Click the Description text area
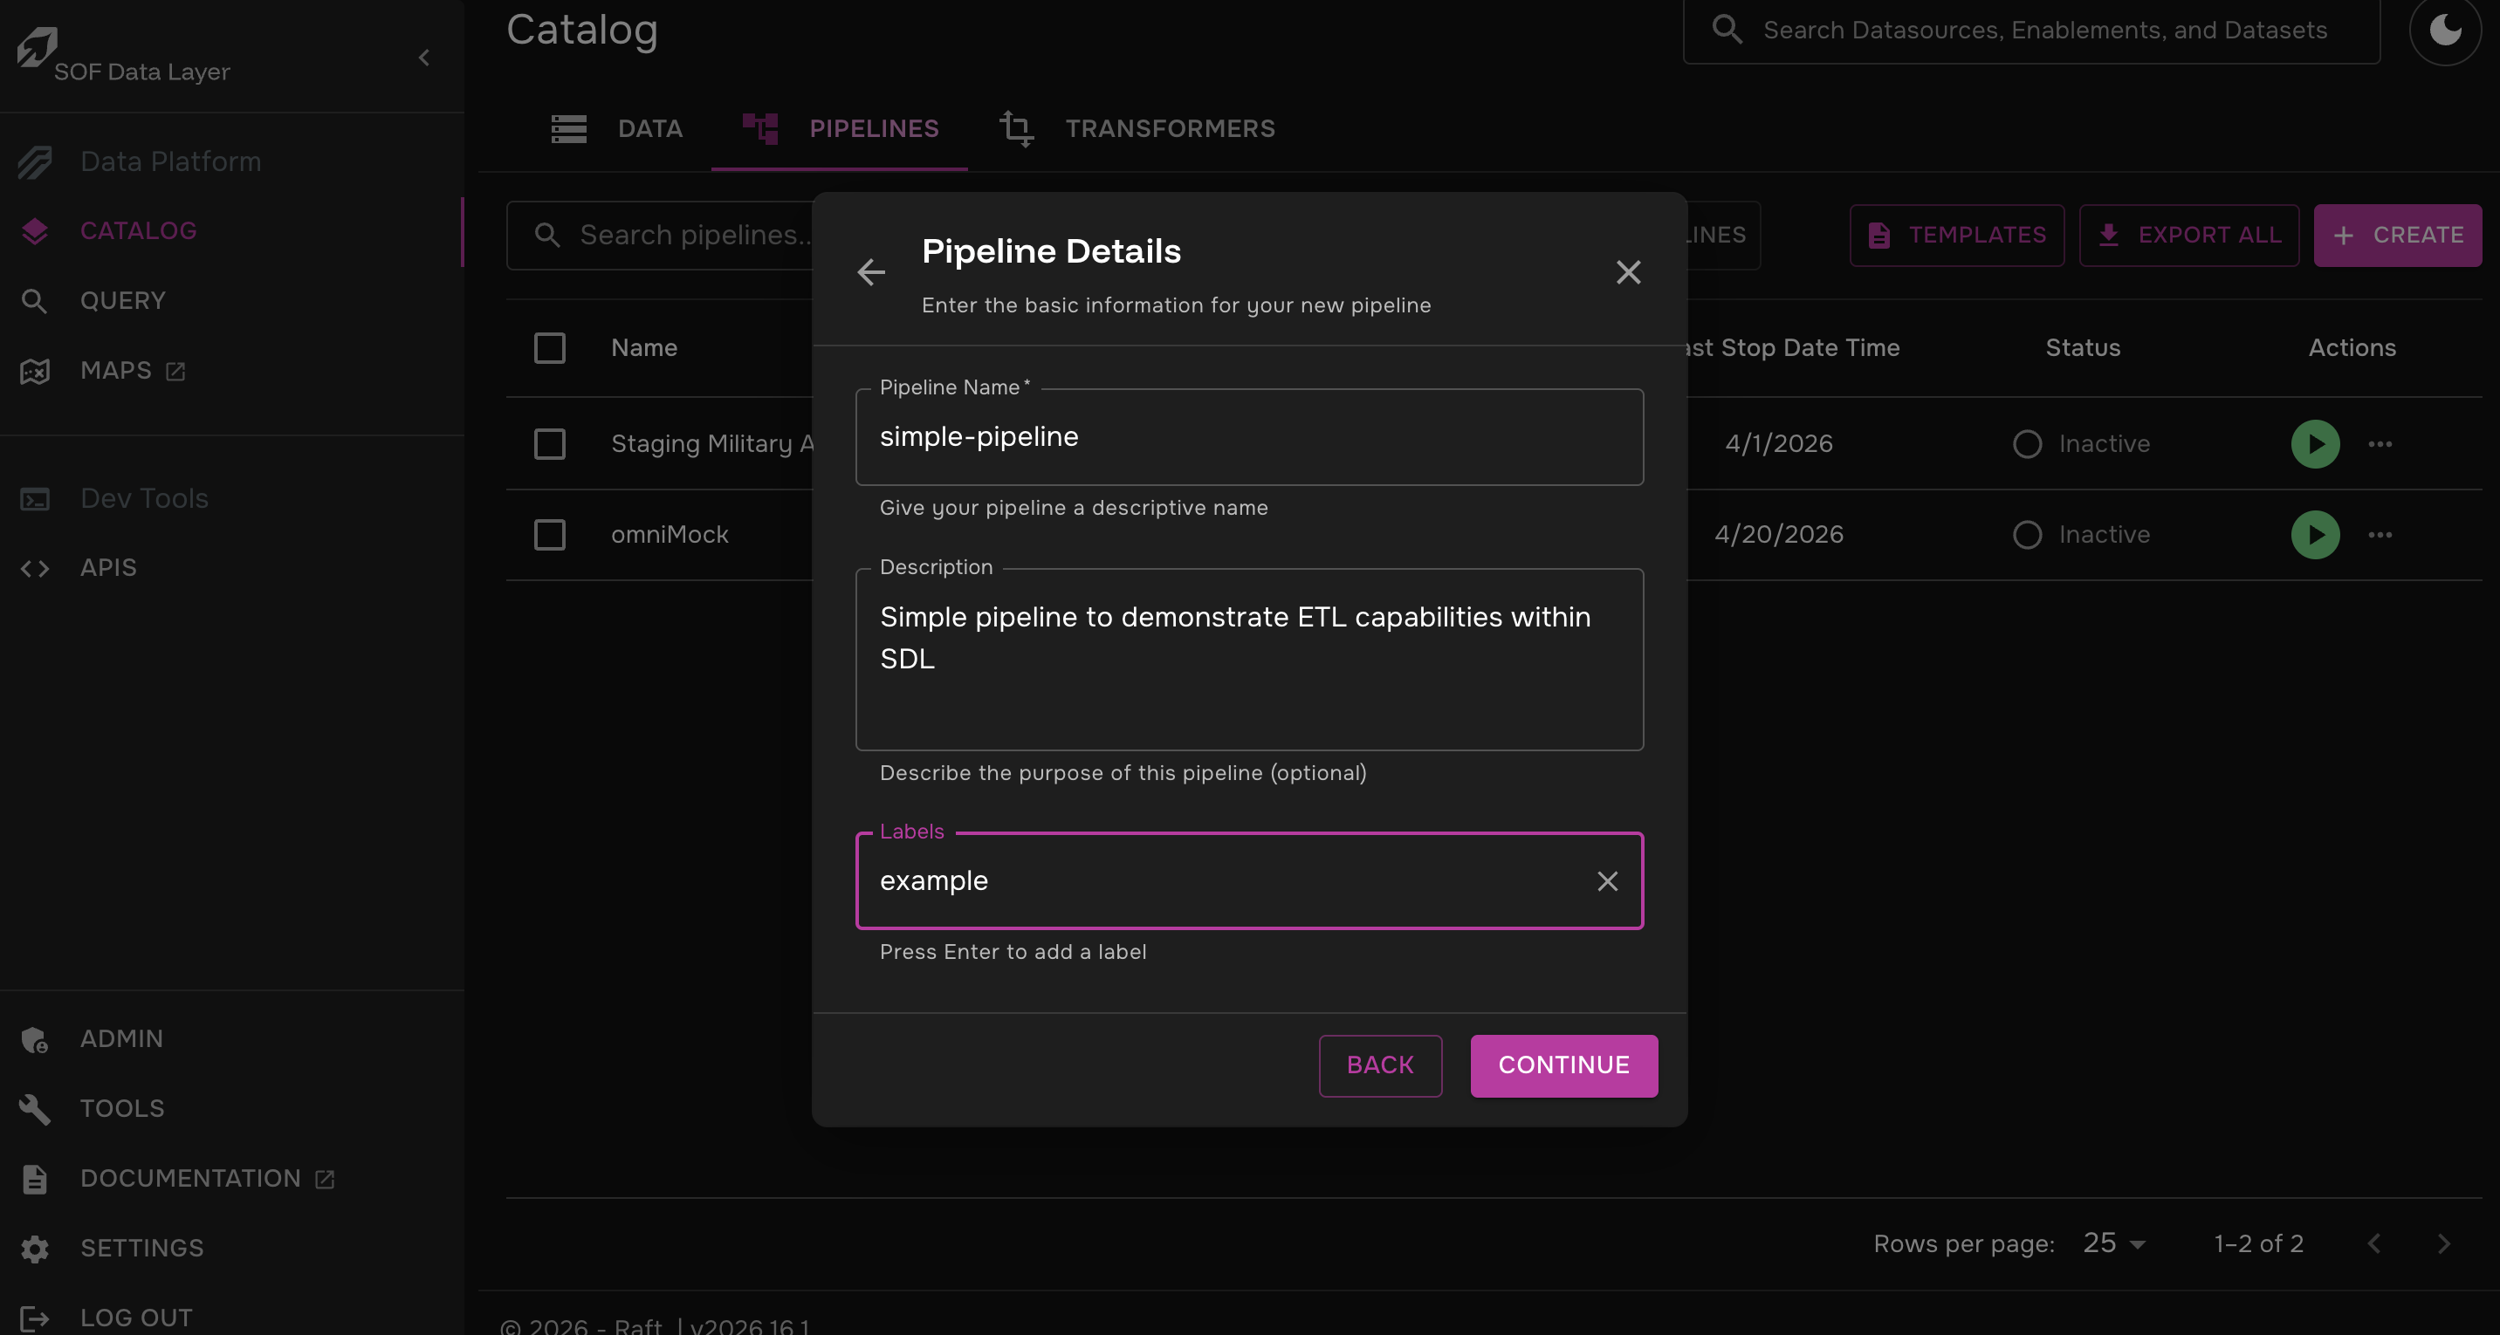 click(1249, 660)
